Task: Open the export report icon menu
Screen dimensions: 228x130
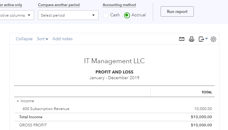Action: [203, 39]
